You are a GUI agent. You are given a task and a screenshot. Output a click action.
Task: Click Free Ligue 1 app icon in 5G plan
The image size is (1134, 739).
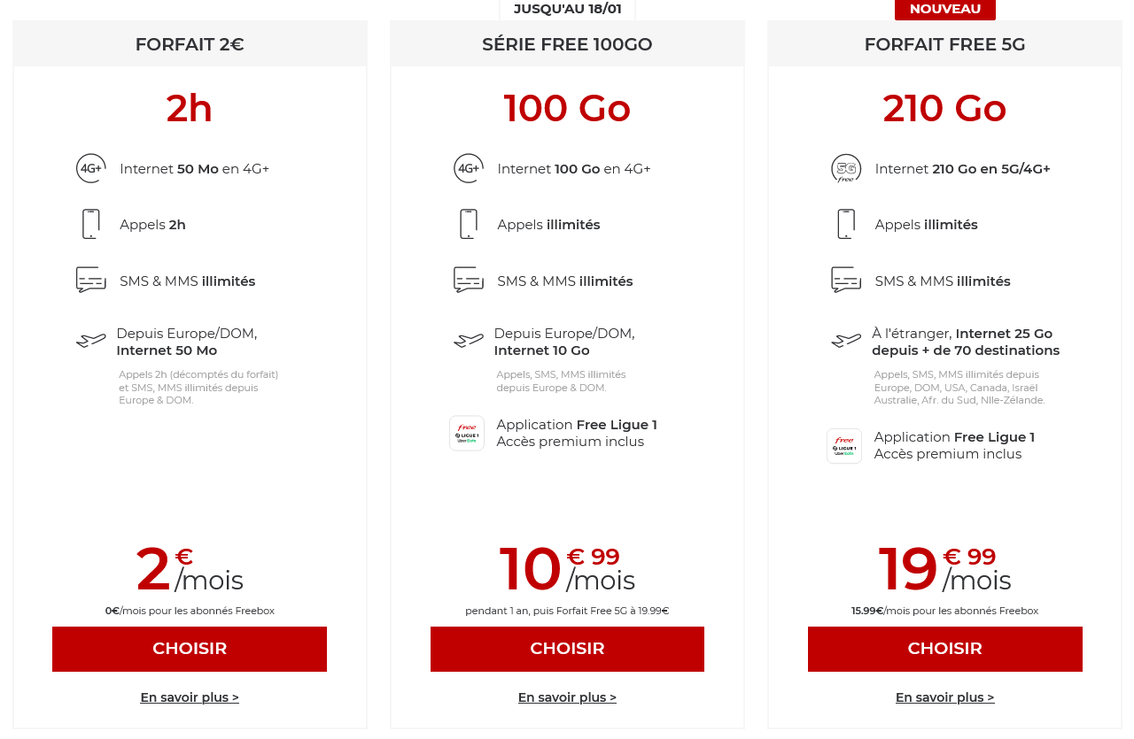tap(844, 446)
